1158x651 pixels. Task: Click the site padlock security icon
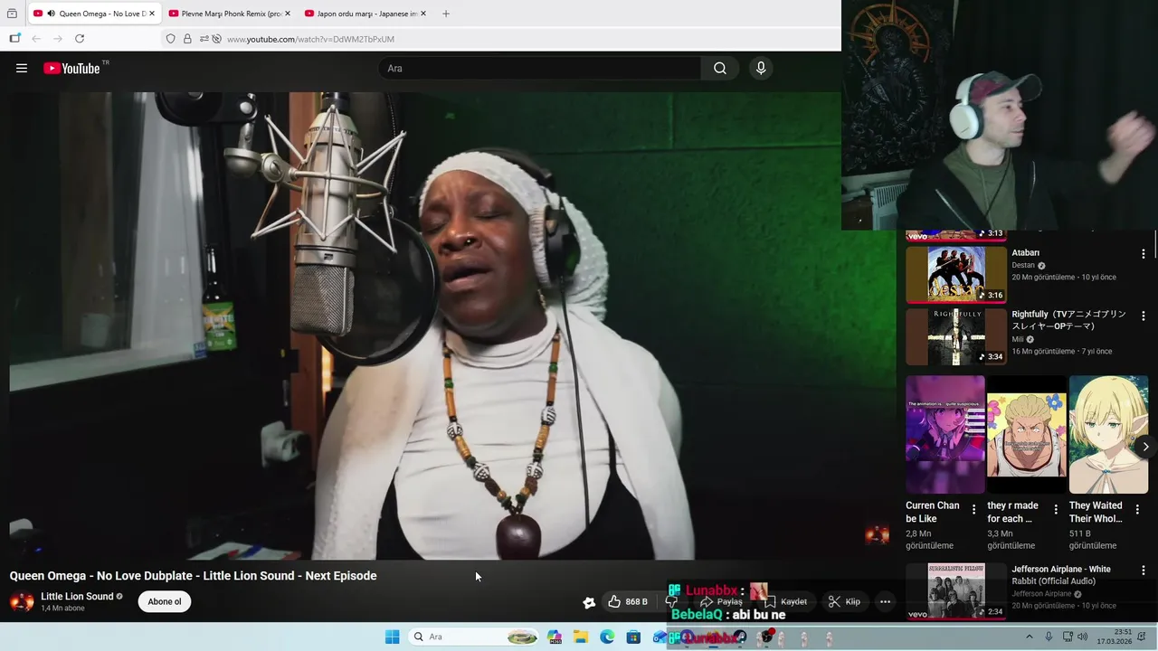pyautogui.click(x=187, y=39)
